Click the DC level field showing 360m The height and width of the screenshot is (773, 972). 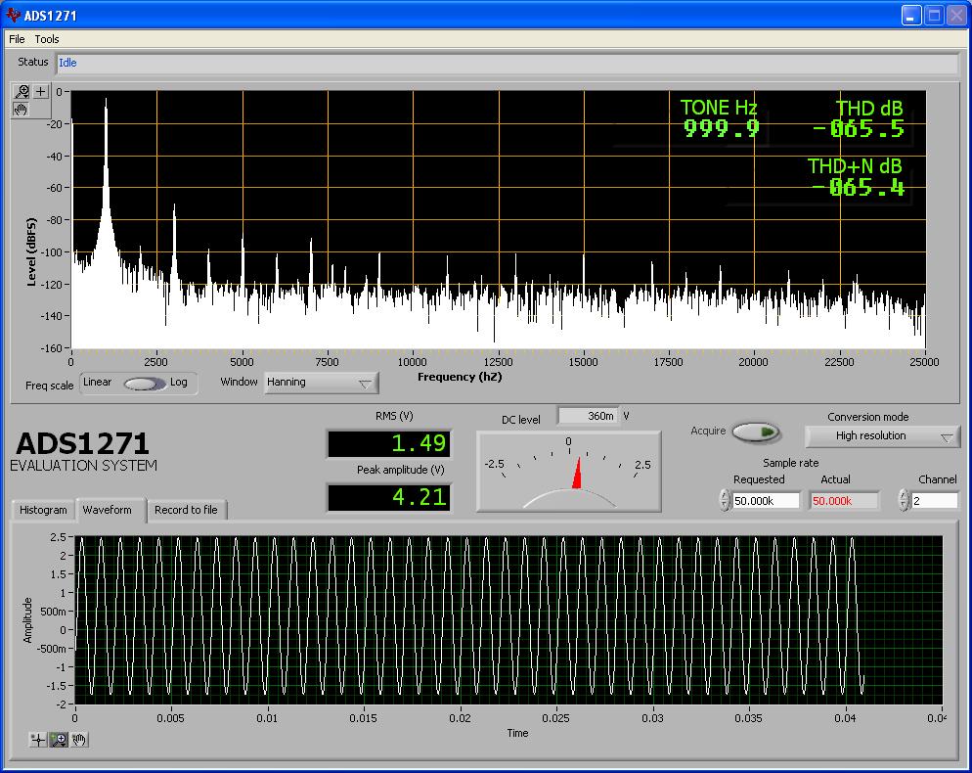pos(588,415)
